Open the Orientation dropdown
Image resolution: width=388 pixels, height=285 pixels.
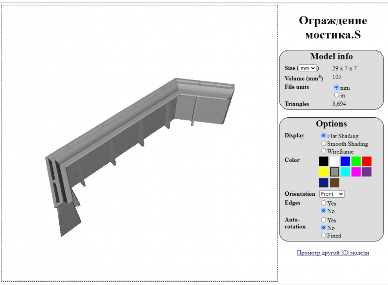coord(332,194)
